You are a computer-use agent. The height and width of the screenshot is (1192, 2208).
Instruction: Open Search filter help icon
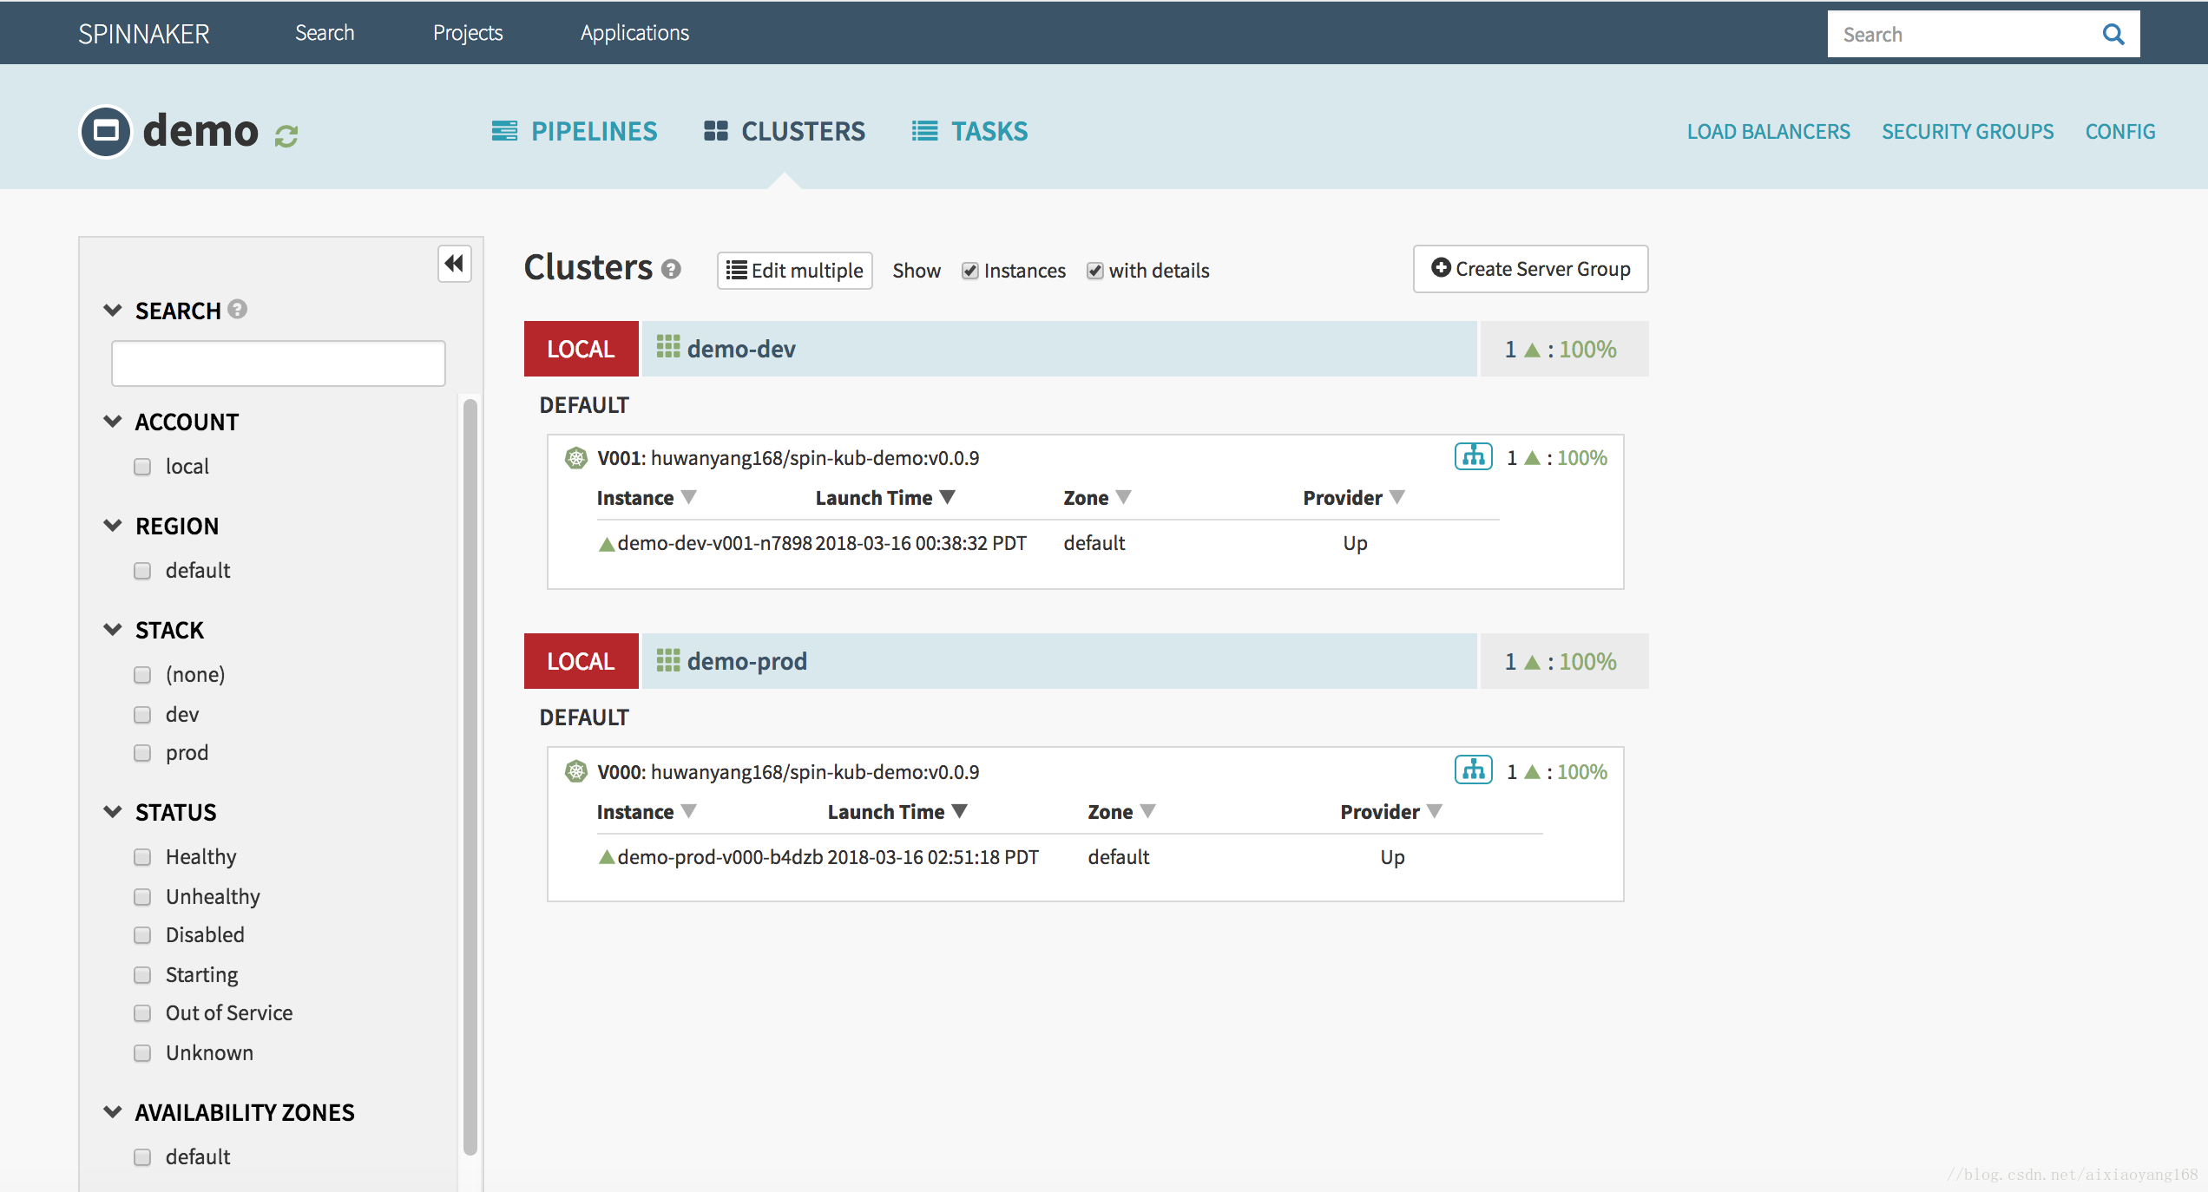(238, 309)
